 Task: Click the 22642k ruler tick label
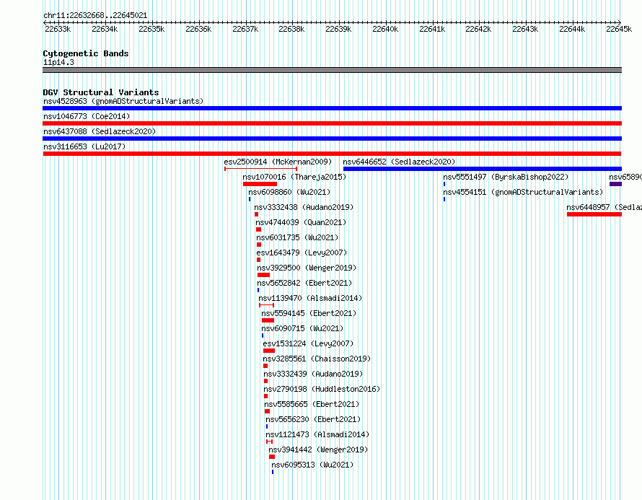click(479, 29)
